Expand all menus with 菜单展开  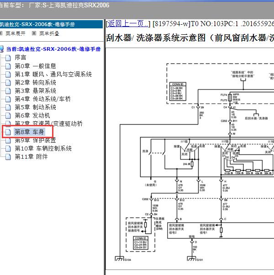pos(15,33)
